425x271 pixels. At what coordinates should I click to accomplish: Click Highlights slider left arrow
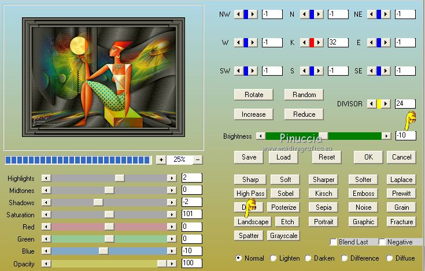(46, 178)
